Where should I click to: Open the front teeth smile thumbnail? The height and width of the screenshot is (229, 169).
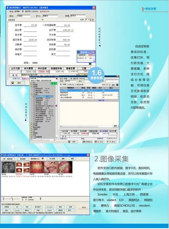point(37,167)
